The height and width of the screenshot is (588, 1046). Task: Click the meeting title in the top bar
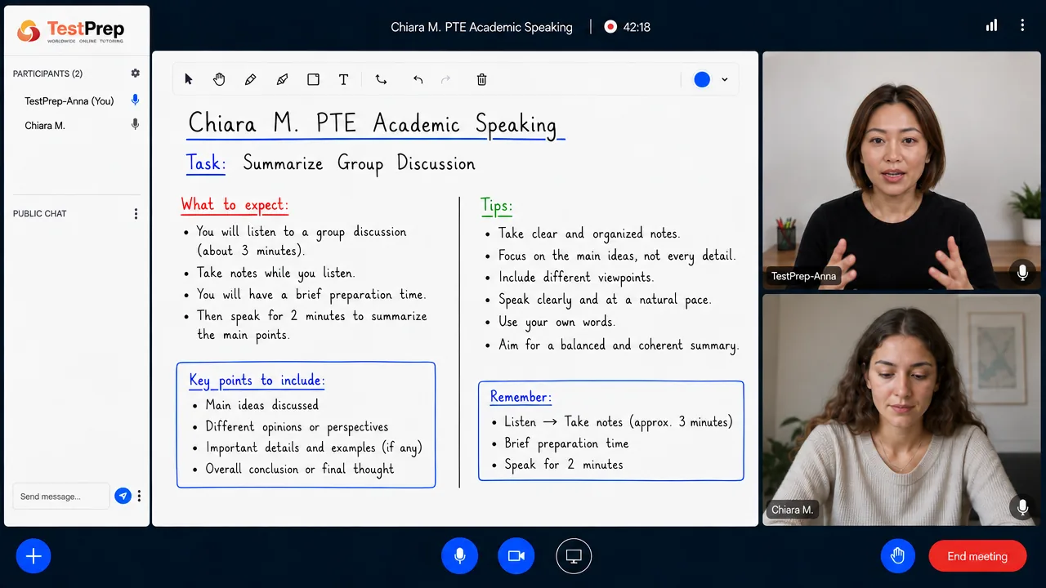[481, 27]
